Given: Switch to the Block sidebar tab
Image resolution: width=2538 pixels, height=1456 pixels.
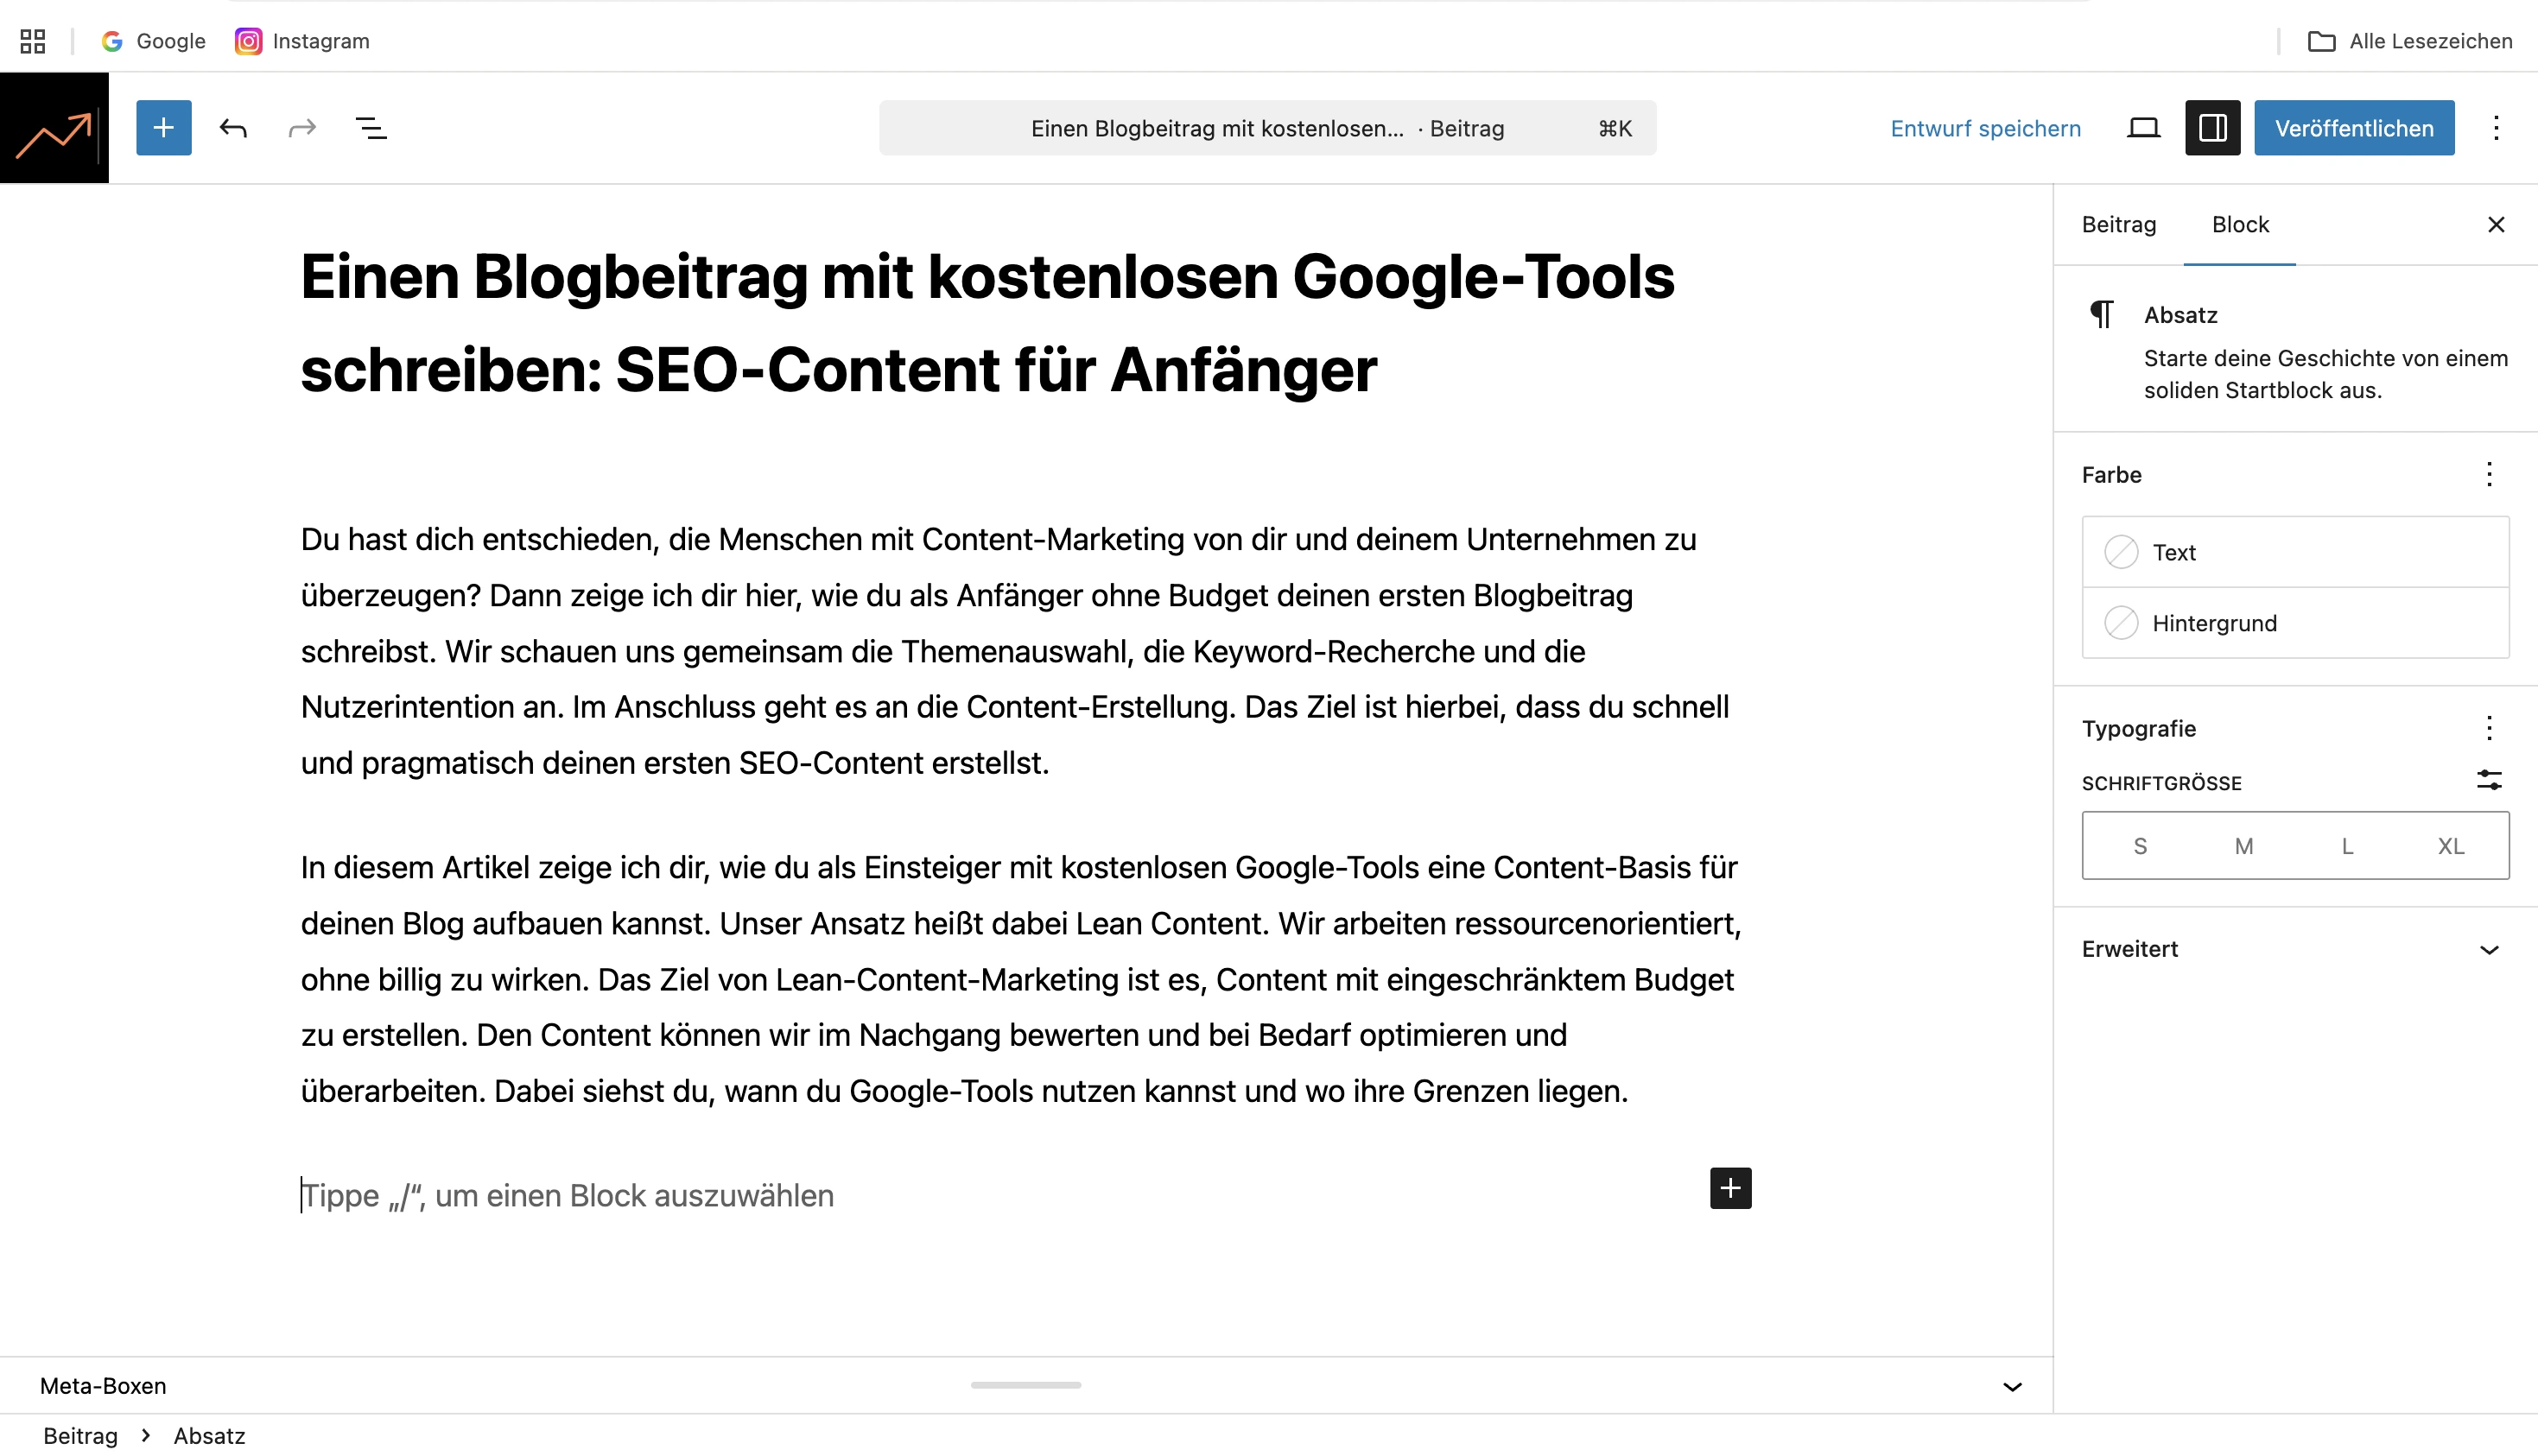Looking at the screenshot, I should point(2240,224).
